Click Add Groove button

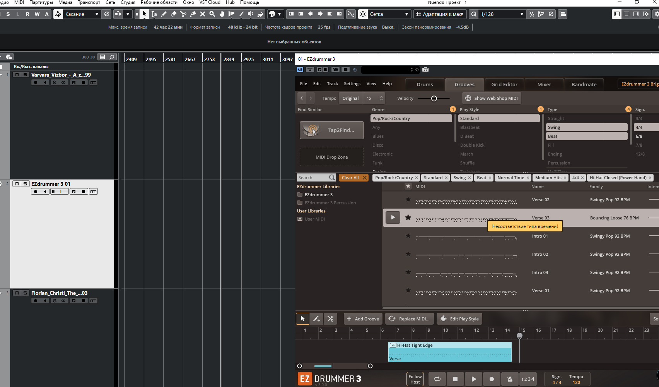363,319
